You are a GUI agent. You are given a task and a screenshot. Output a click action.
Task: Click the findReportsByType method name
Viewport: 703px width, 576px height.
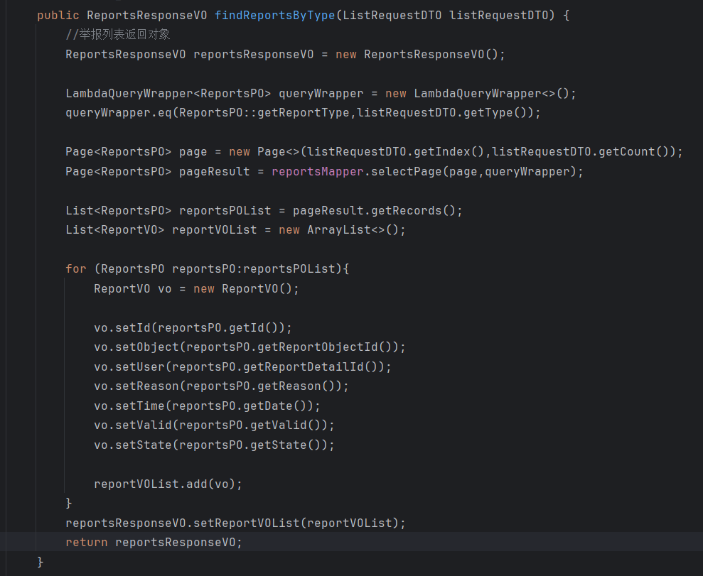click(275, 15)
